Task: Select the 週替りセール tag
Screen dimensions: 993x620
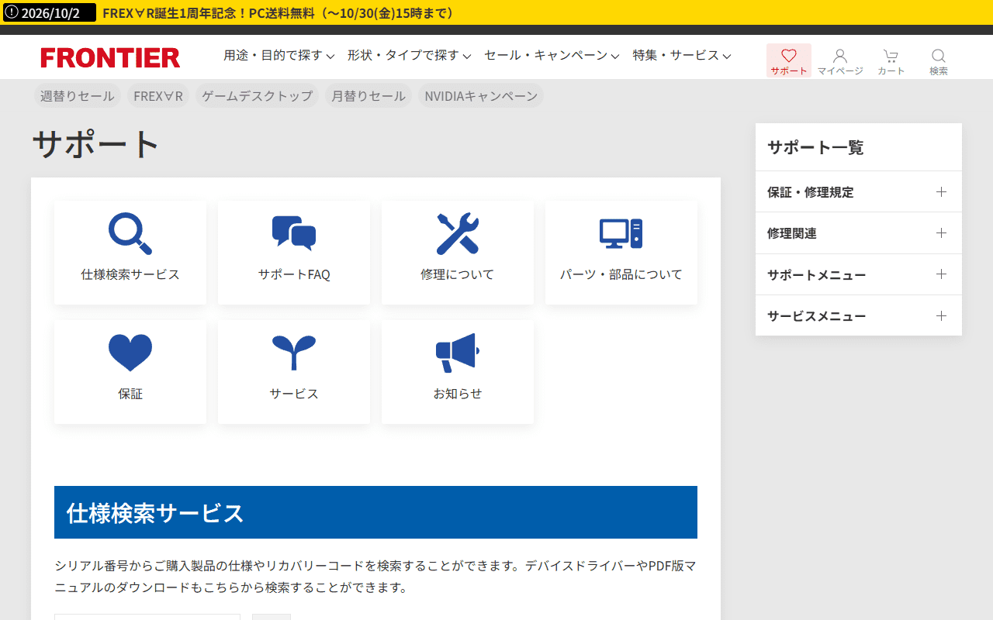Action: (78, 96)
